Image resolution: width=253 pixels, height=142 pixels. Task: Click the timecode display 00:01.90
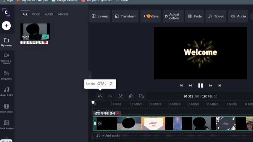coord(191,96)
